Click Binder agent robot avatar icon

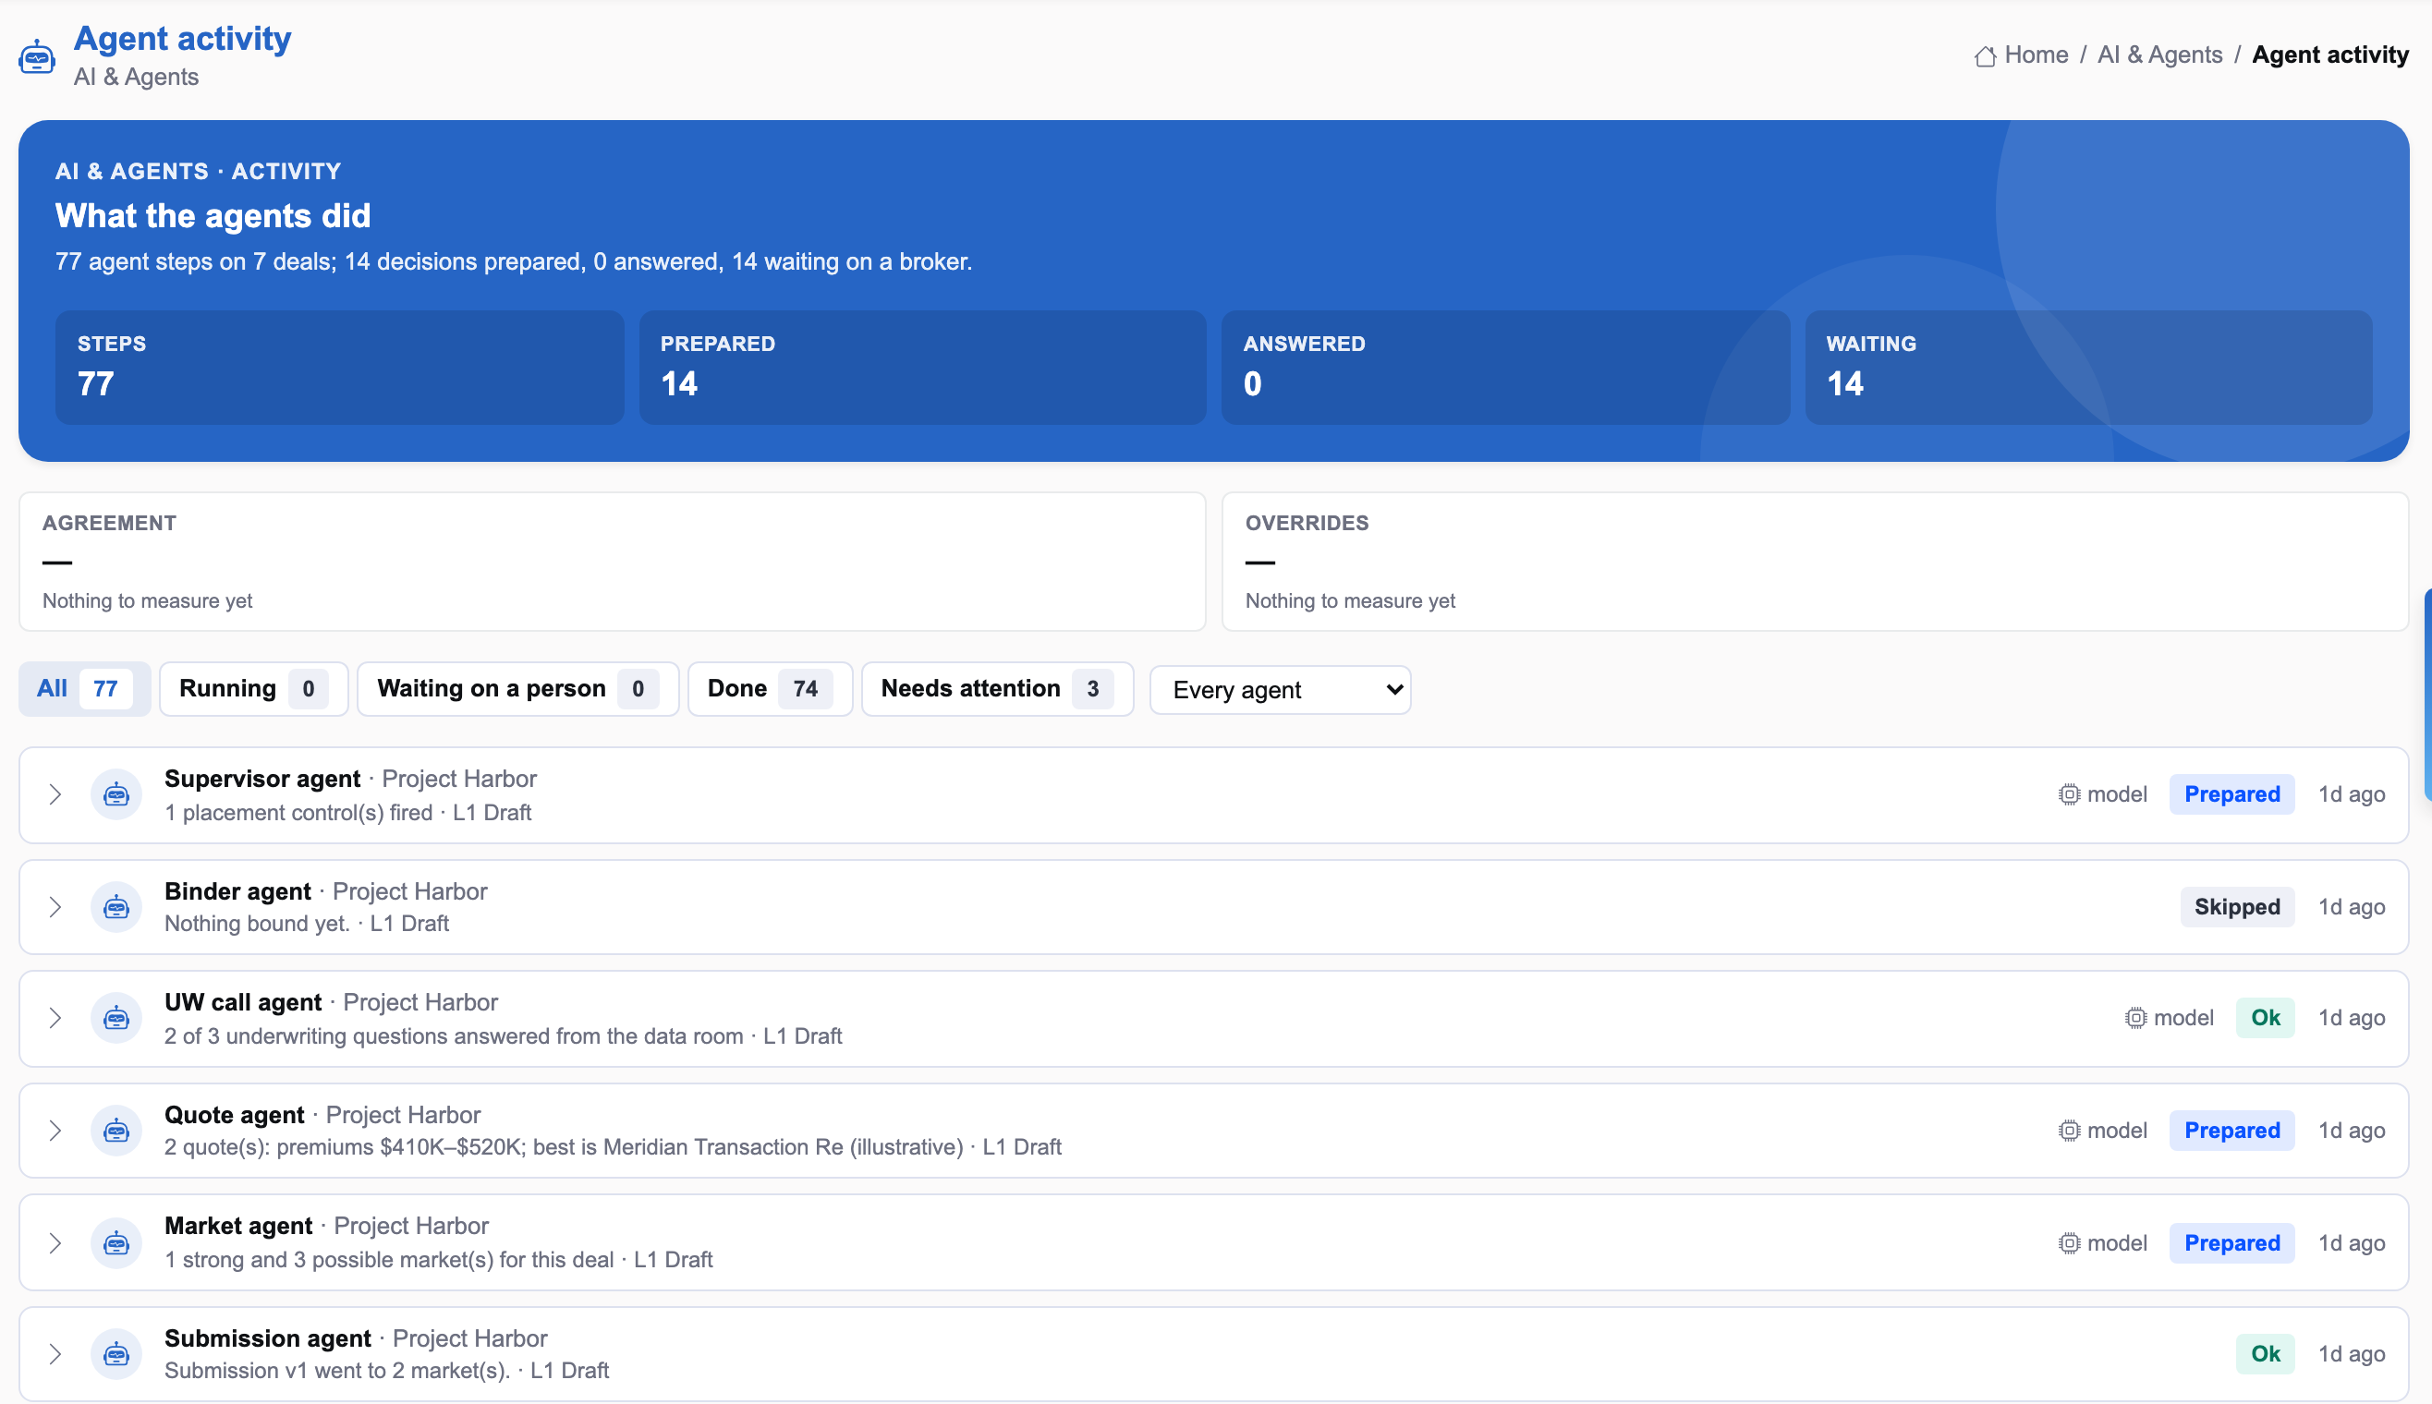click(116, 906)
